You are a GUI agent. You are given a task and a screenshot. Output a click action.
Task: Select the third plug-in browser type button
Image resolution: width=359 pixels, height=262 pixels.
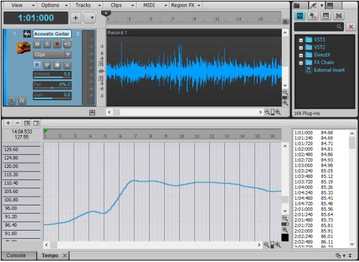(x=325, y=16)
